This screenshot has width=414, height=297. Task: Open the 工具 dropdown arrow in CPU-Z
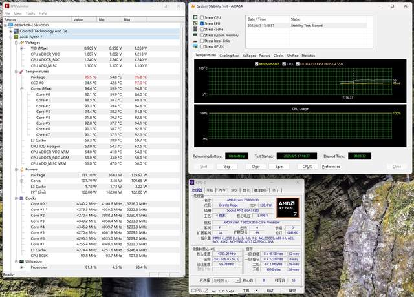click(x=256, y=291)
